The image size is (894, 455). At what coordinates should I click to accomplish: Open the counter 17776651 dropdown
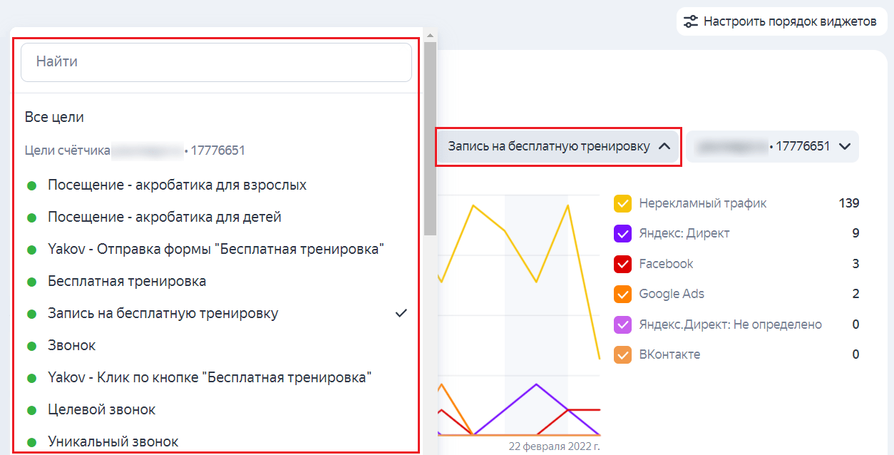click(x=773, y=147)
